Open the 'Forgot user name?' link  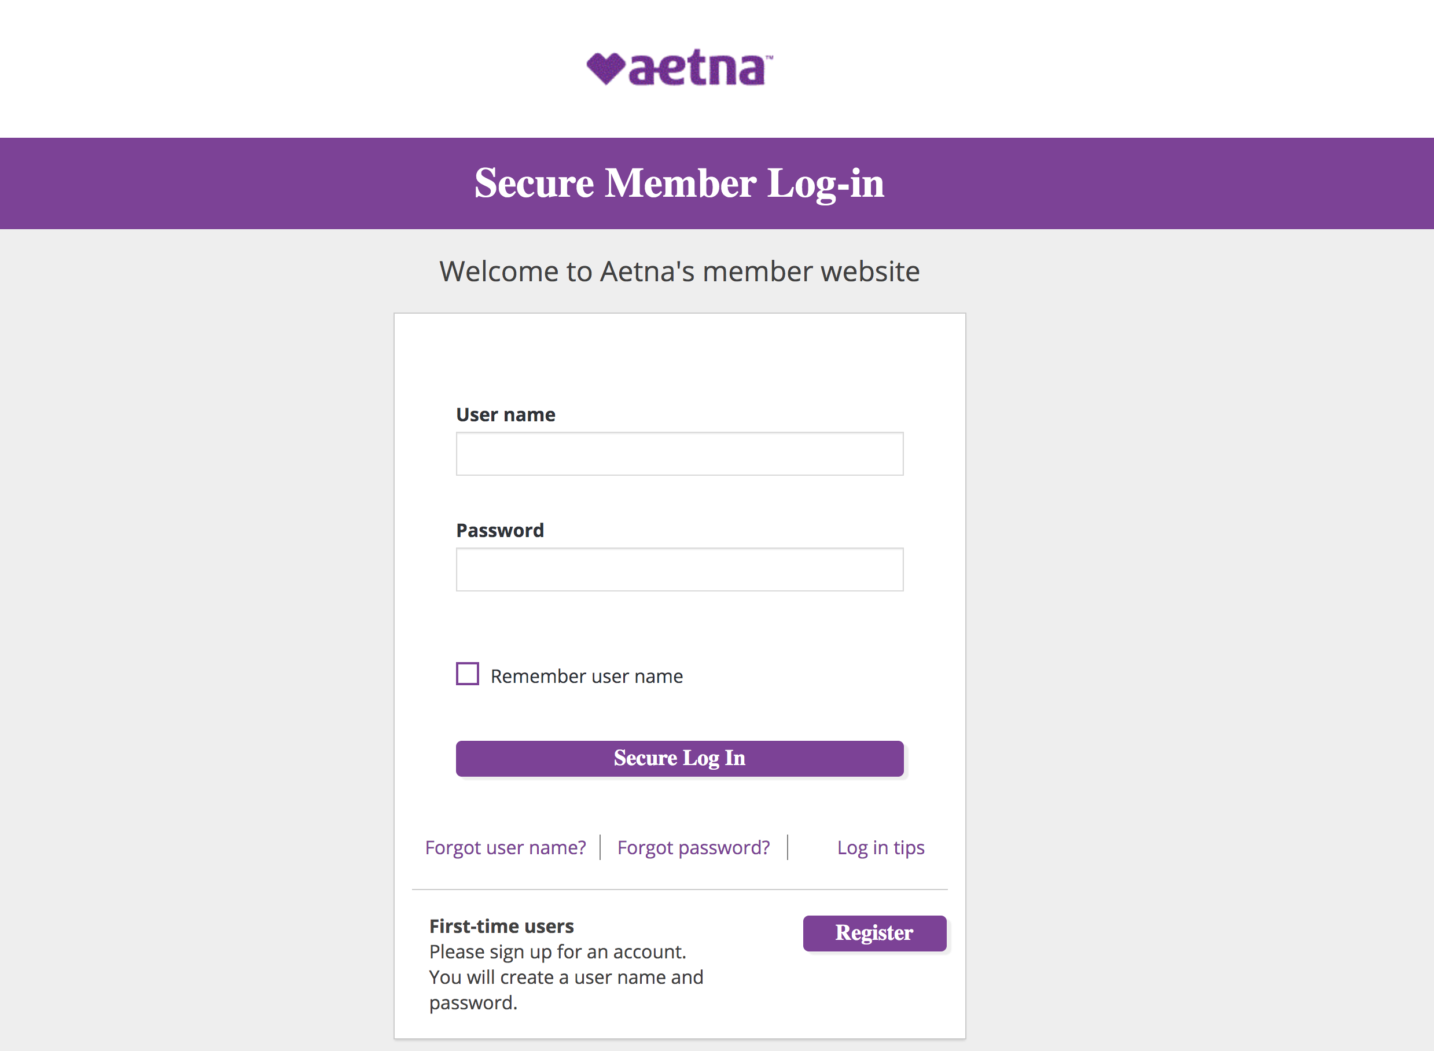(506, 847)
